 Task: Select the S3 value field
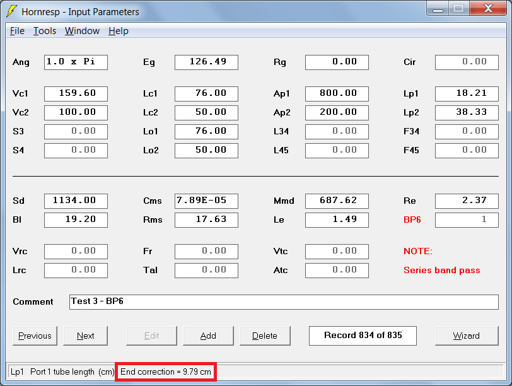(x=76, y=132)
